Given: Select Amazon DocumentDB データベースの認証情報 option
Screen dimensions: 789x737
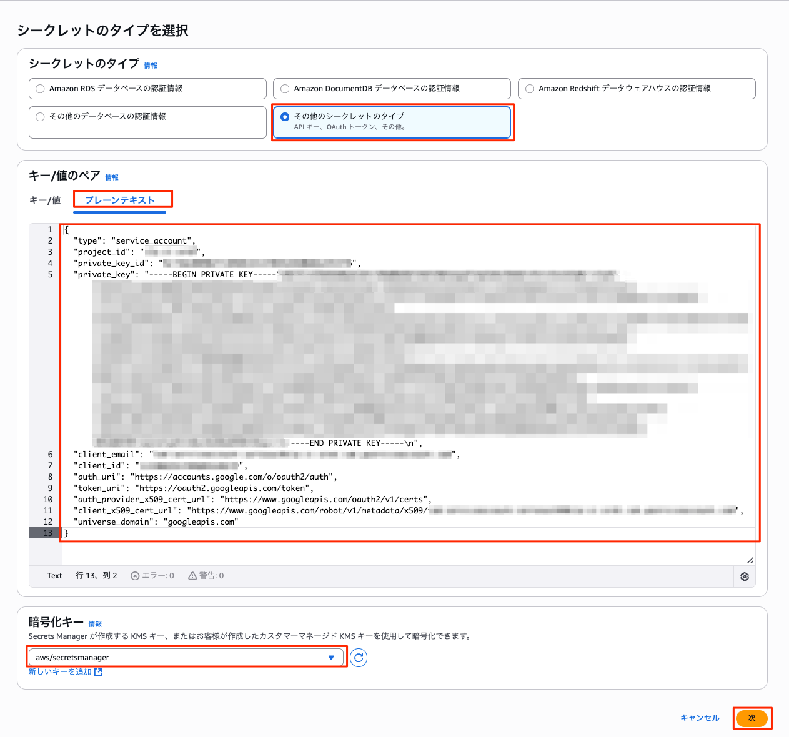Looking at the screenshot, I should (x=285, y=89).
